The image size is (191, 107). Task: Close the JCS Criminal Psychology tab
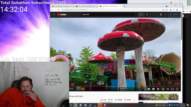[97, 6]
